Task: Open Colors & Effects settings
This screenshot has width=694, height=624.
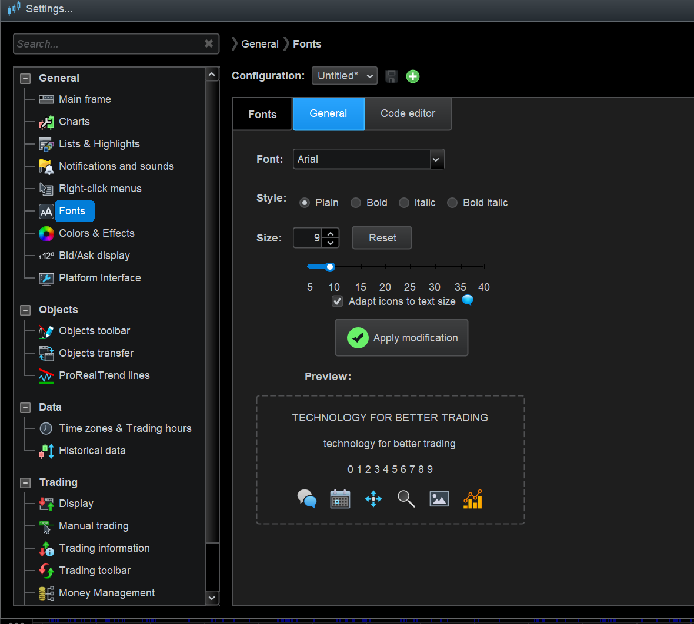Action: (x=96, y=233)
